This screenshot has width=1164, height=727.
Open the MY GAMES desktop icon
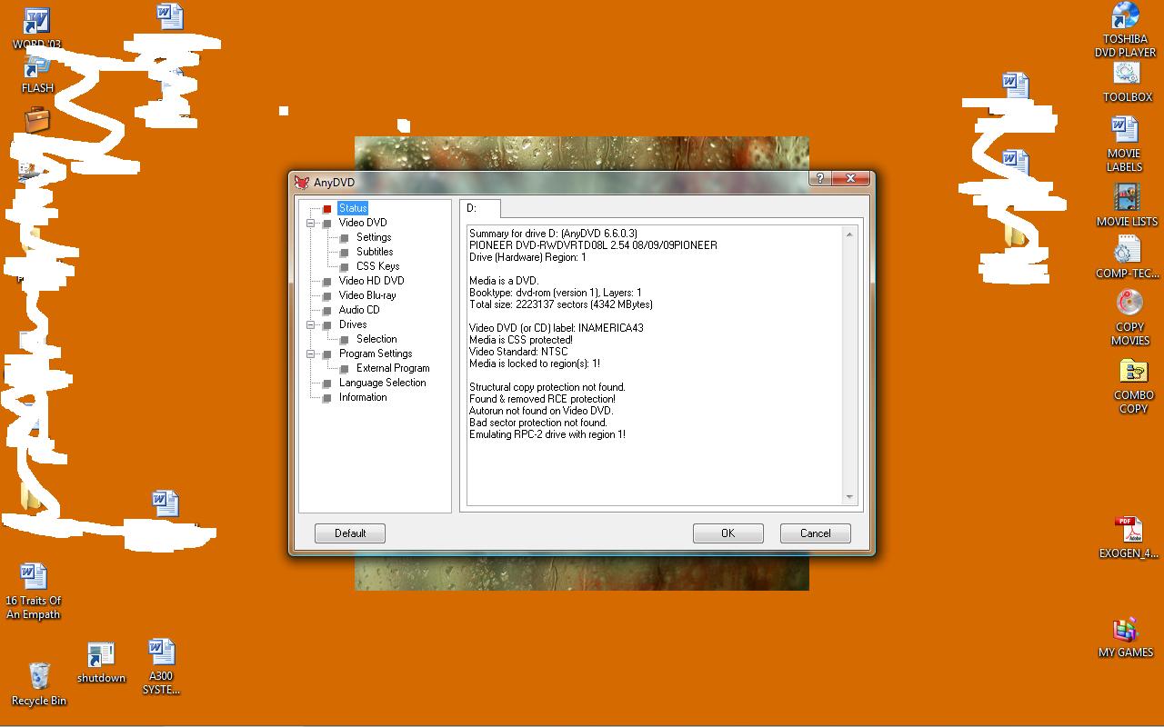point(1126,638)
